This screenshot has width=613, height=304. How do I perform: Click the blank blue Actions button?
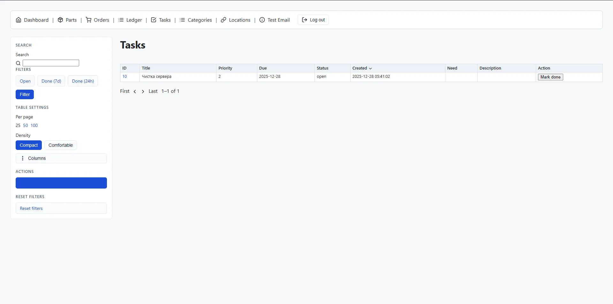[x=61, y=183]
